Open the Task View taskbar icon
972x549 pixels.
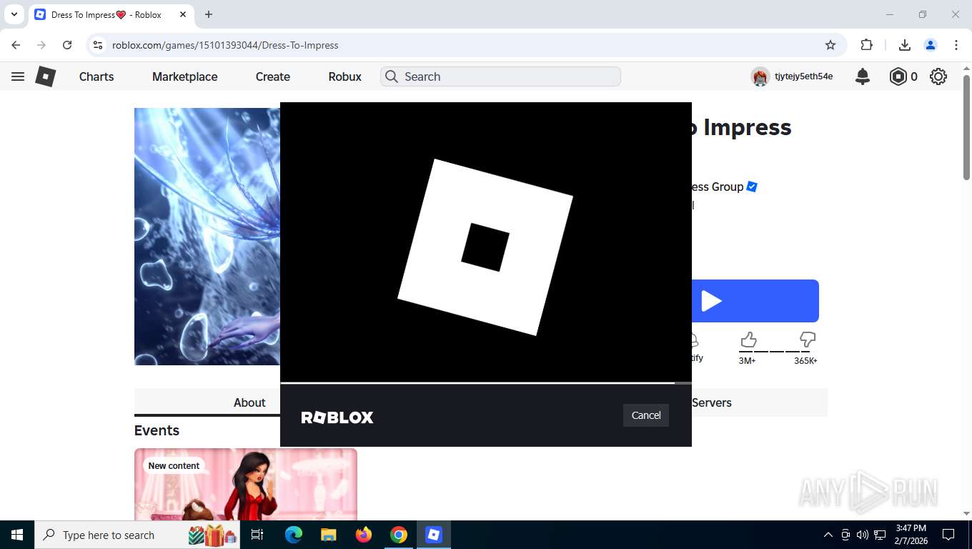[257, 535]
